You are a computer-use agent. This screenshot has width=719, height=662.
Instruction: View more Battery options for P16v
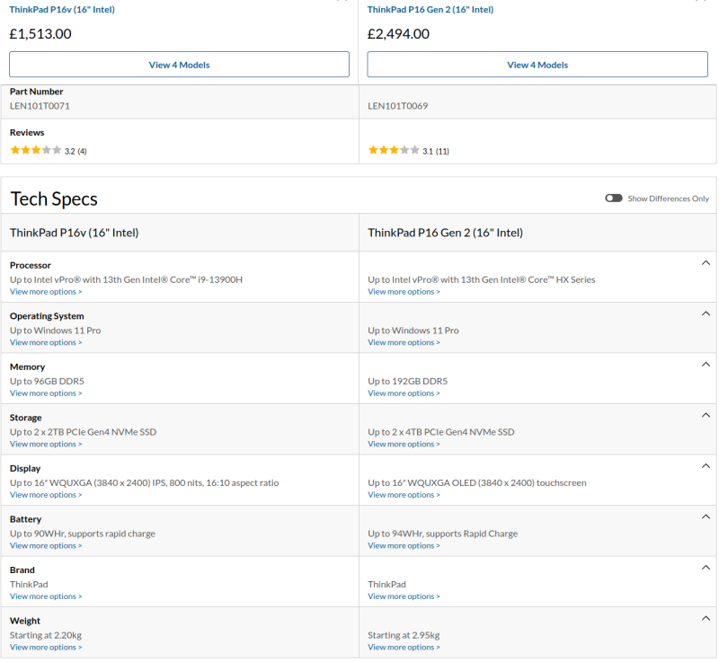coord(46,546)
